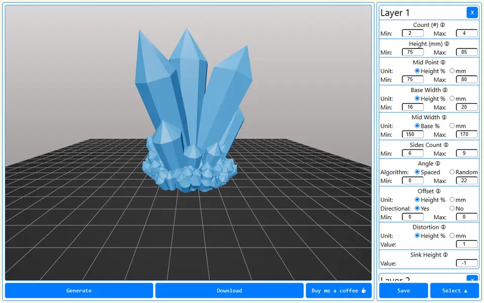
Task: Click the Angle Min field
Action: [x=413, y=181]
